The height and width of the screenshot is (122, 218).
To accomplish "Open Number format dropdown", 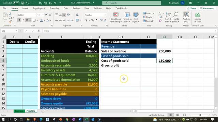I will point(106,15).
